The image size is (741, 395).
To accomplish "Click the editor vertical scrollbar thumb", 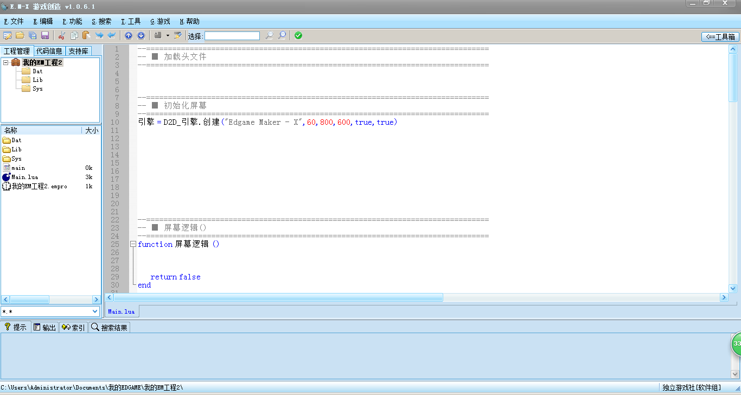I will [x=733, y=77].
